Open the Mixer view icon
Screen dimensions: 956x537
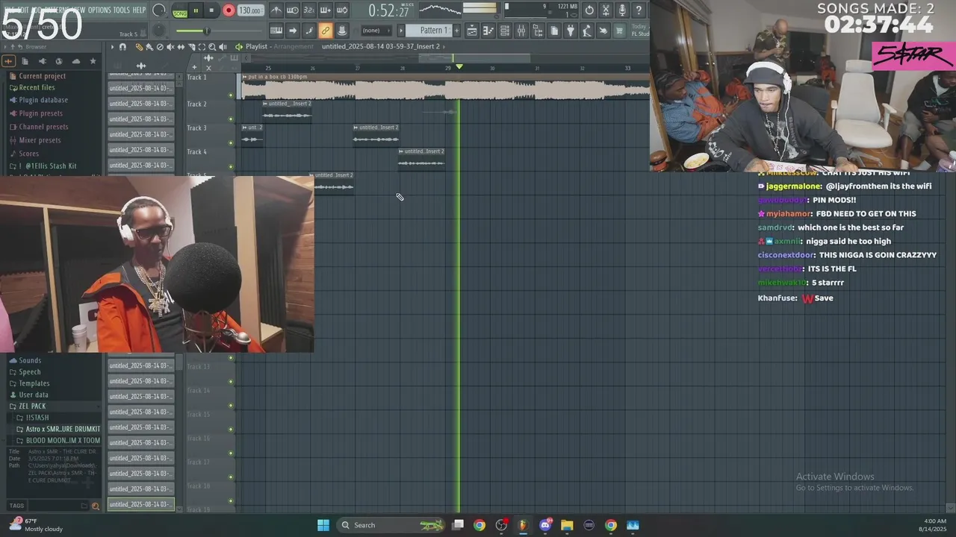click(x=521, y=31)
